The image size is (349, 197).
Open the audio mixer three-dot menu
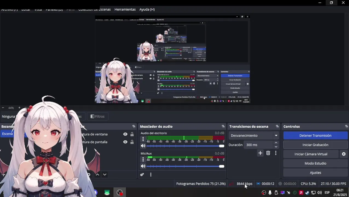[151, 175]
